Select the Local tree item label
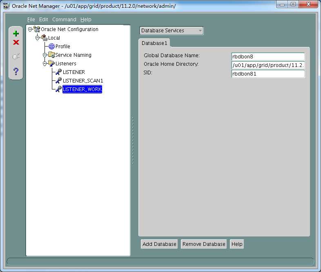Screen dimensions: 321x272 point(54,38)
